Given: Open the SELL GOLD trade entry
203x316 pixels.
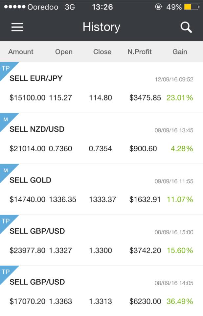Looking at the screenshot, I should click(101, 189).
